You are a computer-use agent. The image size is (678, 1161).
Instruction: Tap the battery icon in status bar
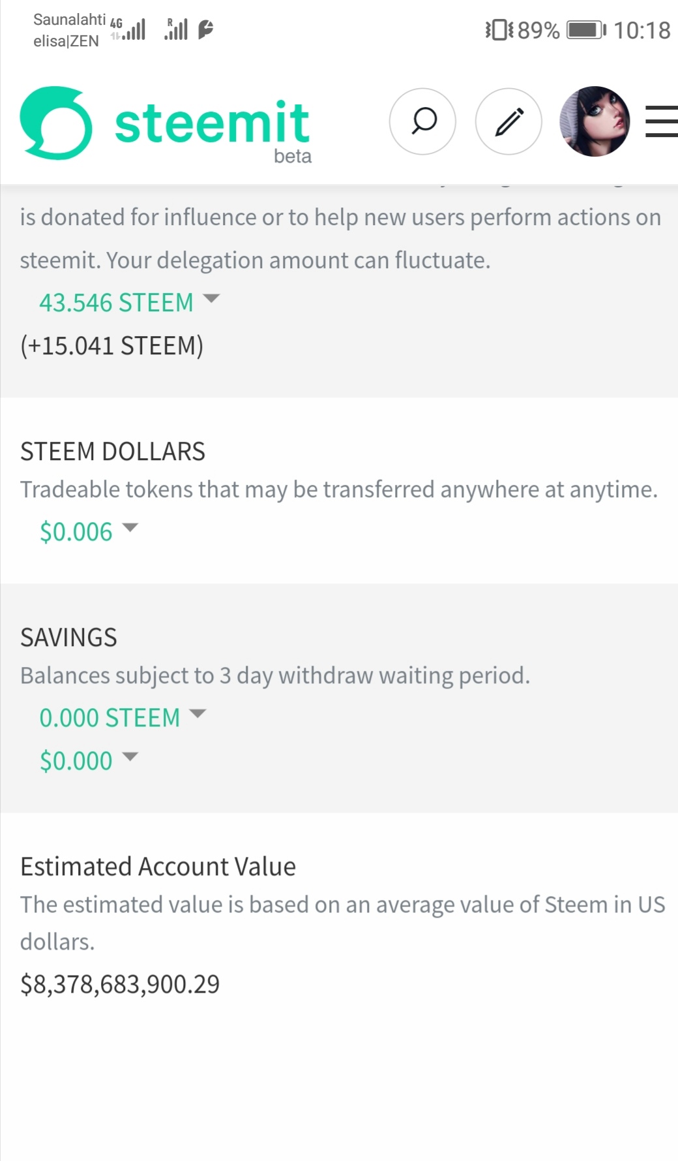click(x=585, y=30)
